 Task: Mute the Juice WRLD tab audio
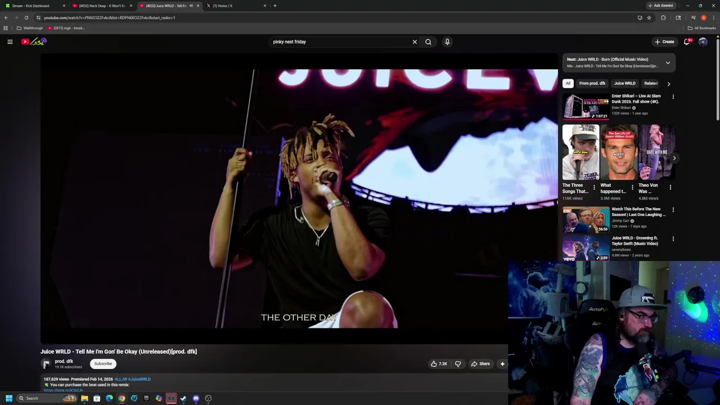191,6
